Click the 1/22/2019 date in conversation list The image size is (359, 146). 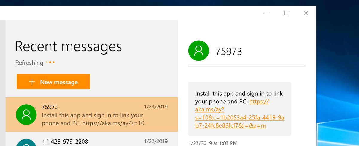click(156, 141)
